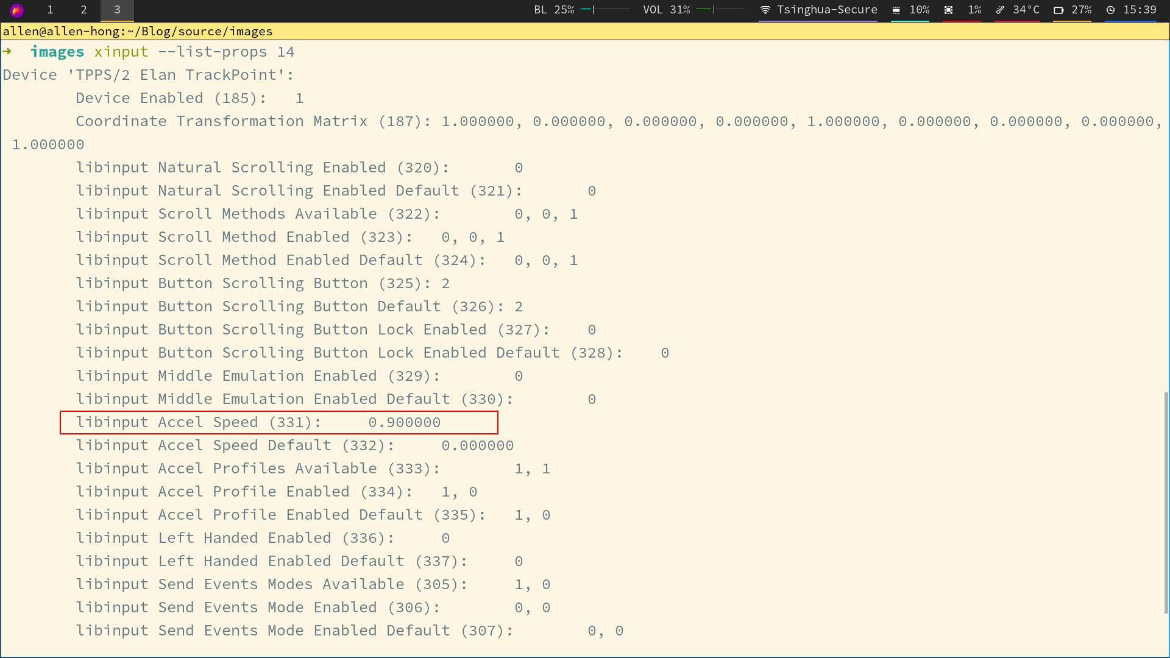Switch to workspace 2
Viewport: 1170px width, 658px height.
83,10
